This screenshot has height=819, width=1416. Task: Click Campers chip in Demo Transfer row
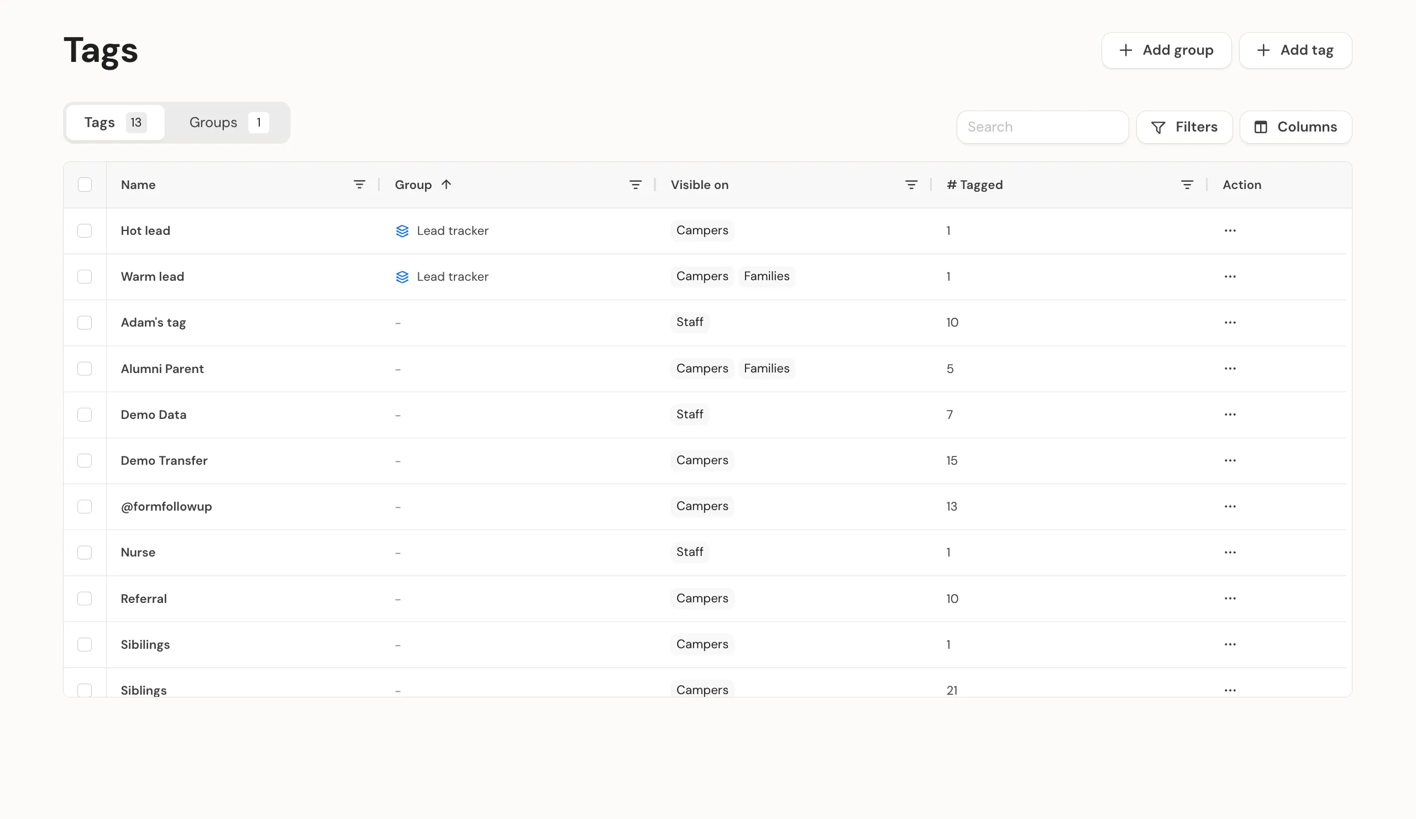[702, 460]
